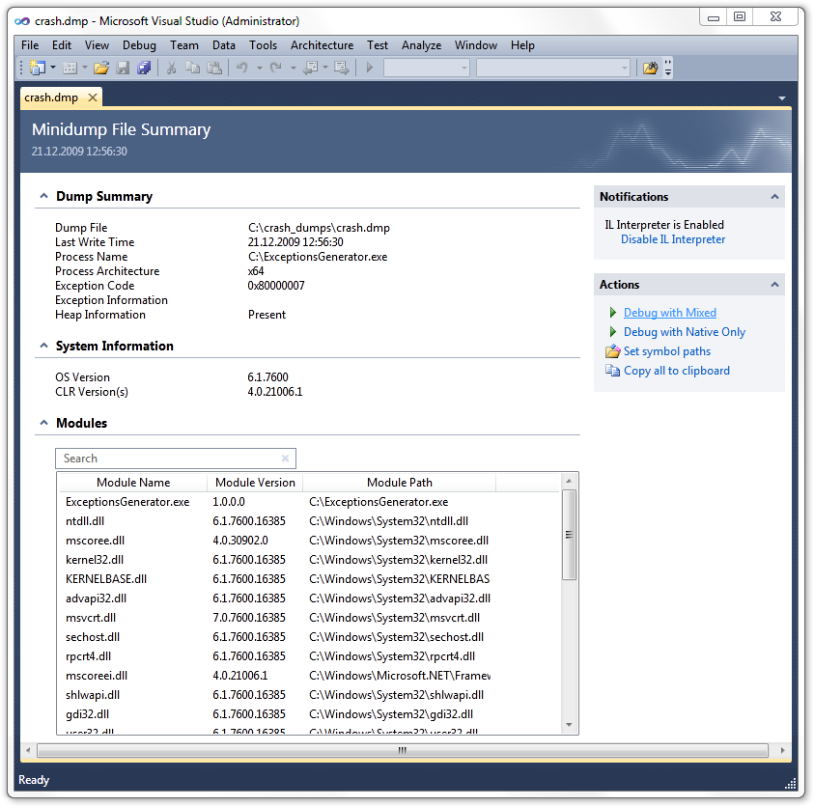Open the Redo history dropdown arrow
The image size is (814, 807).
(x=293, y=68)
